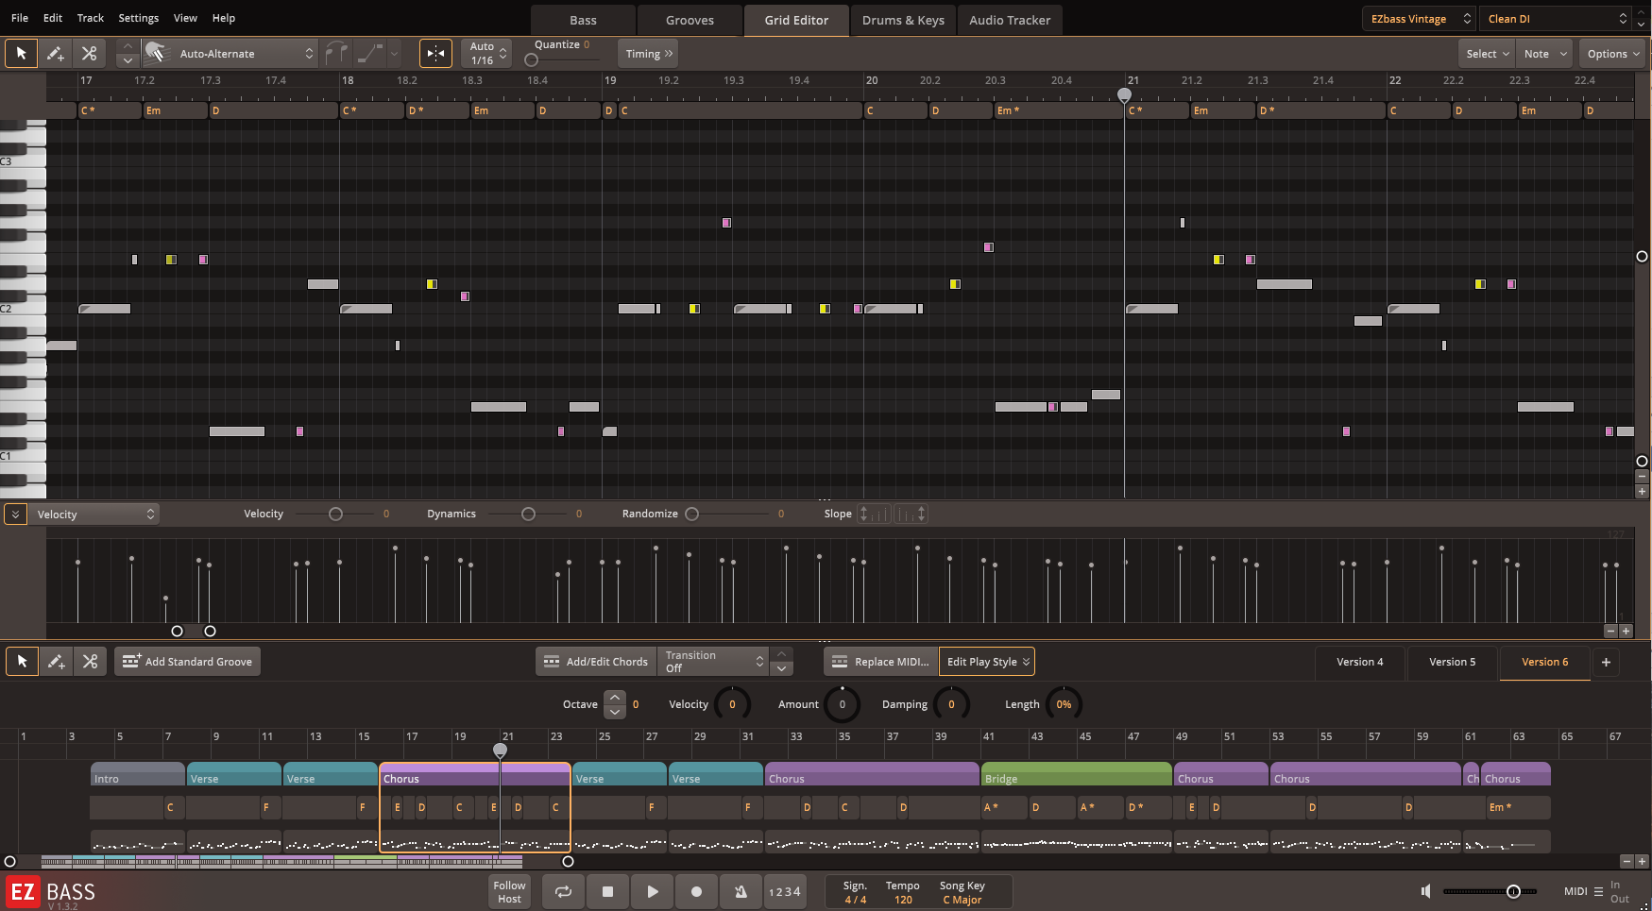This screenshot has height=911, width=1652.
Task: Click the Replace MIDI button
Action: pos(880,662)
